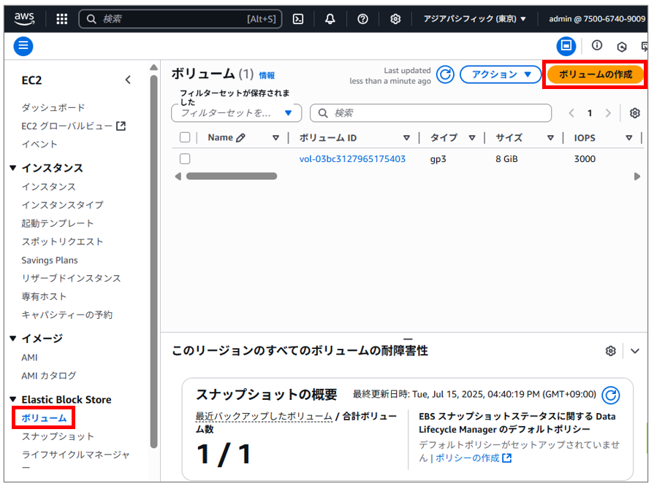Open the region selector アジアパシフィック (東京)
The width and height of the screenshot is (654, 486).
(x=474, y=19)
